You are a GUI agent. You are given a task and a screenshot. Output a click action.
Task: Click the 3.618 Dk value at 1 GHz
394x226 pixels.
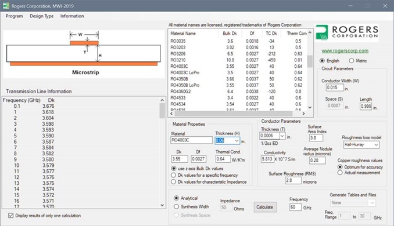pos(48,112)
